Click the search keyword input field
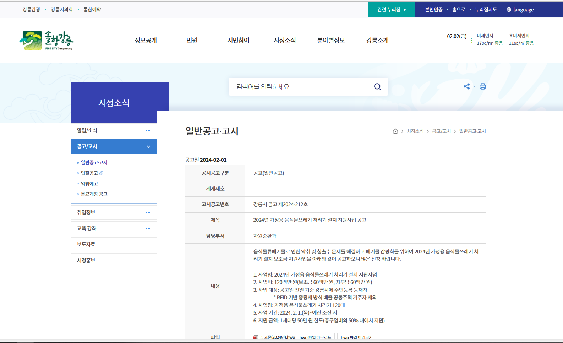Image resolution: width=563 pixels, height=343 pixels. pyautogui.click(x=302, y=87)
